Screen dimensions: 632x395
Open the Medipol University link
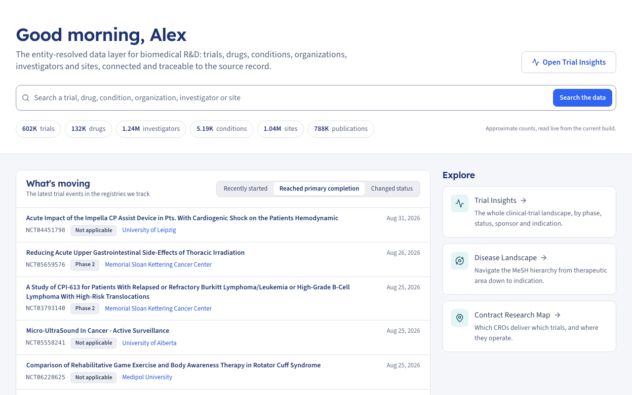tap(147, 377)
